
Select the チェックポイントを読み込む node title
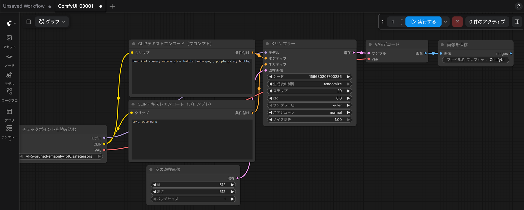[x=49, y=130]
